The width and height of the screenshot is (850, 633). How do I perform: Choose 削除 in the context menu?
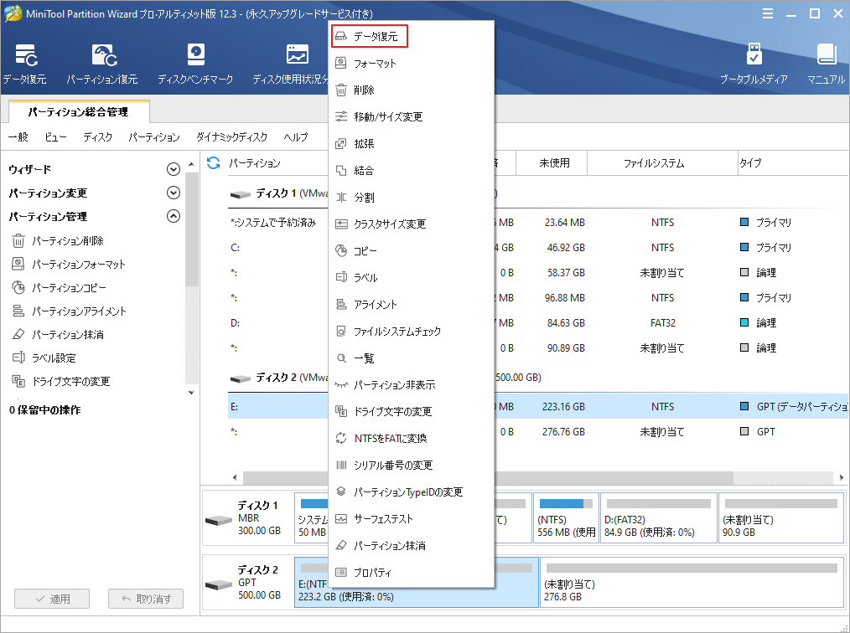[x=412, y=90]
